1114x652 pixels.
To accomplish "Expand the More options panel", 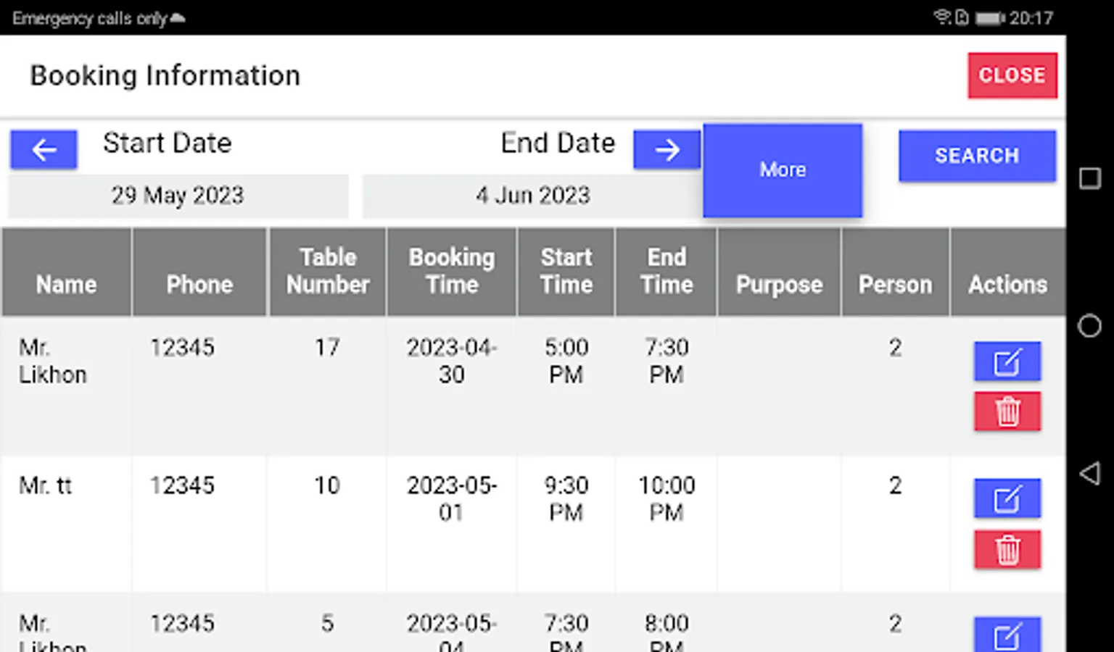I will point(783,170).
